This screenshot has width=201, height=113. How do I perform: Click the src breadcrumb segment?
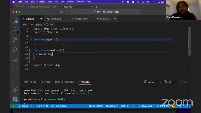tap(25, 24)
